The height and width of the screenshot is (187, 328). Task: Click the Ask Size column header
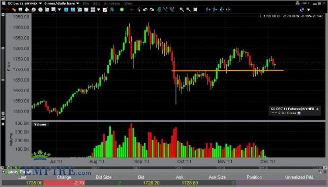[x=217, y=177]
